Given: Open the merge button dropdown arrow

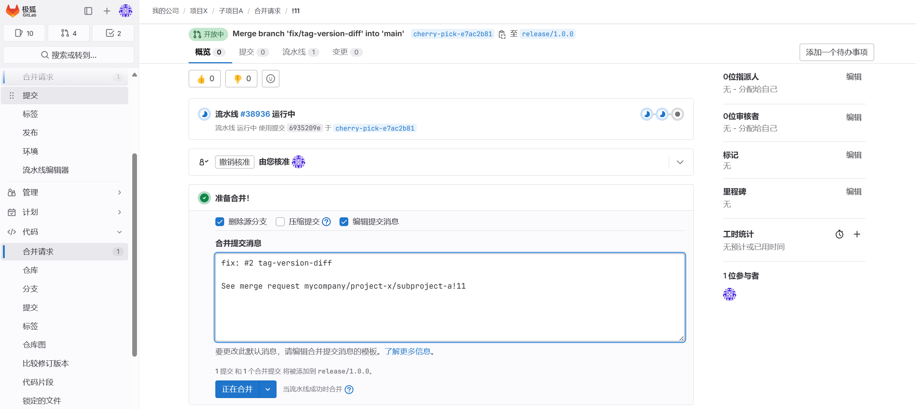Looking at the screenshot, I should [x=267, y=389].
